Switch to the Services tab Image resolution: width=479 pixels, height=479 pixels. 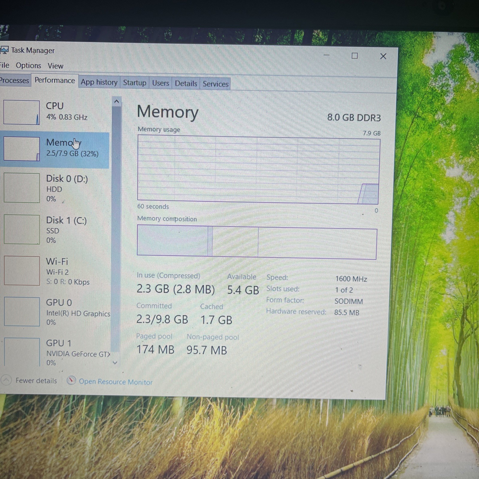[216, 84]
